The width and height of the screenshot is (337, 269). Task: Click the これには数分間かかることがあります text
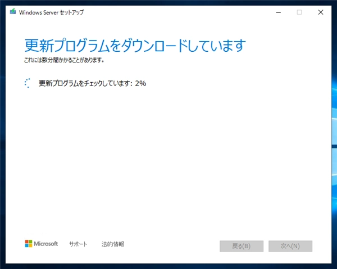64,60
